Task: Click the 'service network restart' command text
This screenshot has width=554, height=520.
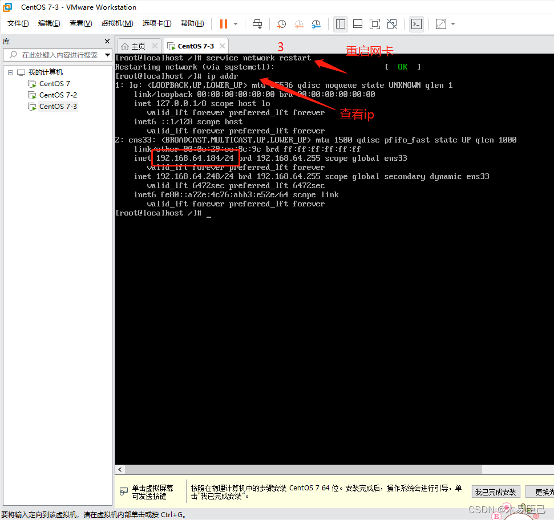Action: pos(258,58)
